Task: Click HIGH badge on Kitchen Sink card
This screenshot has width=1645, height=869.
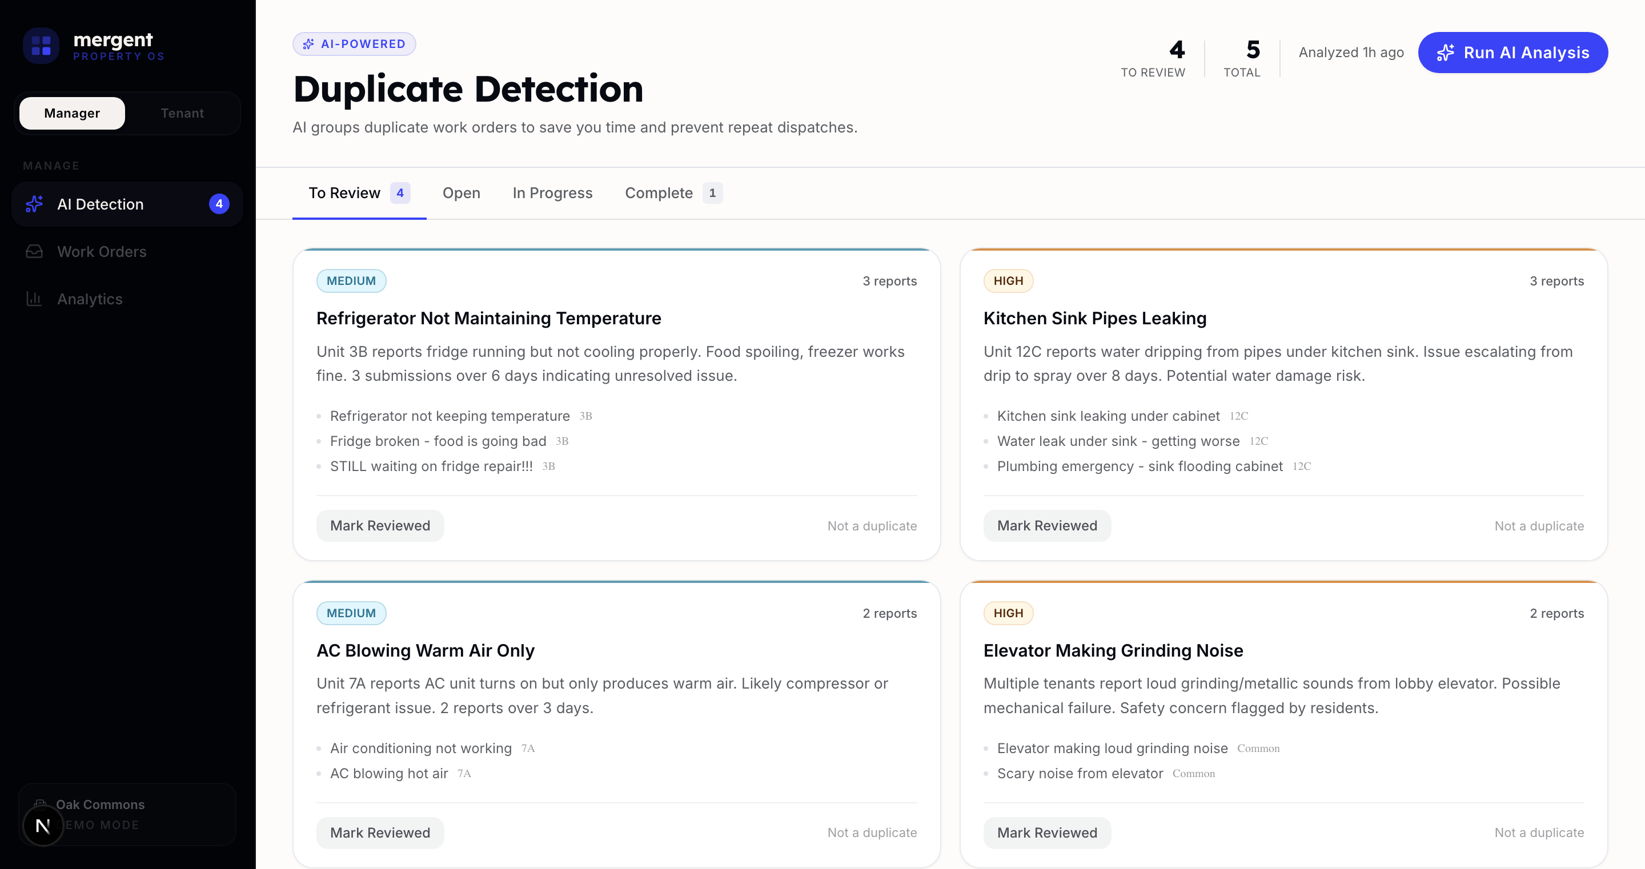Action: [x=1008, y=281]
